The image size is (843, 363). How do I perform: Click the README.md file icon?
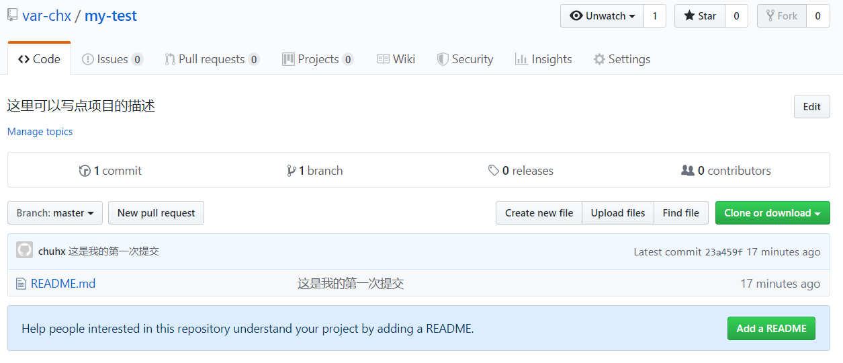coord(21,284)
